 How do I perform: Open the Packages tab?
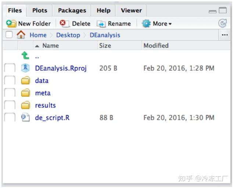pos(72,11)
